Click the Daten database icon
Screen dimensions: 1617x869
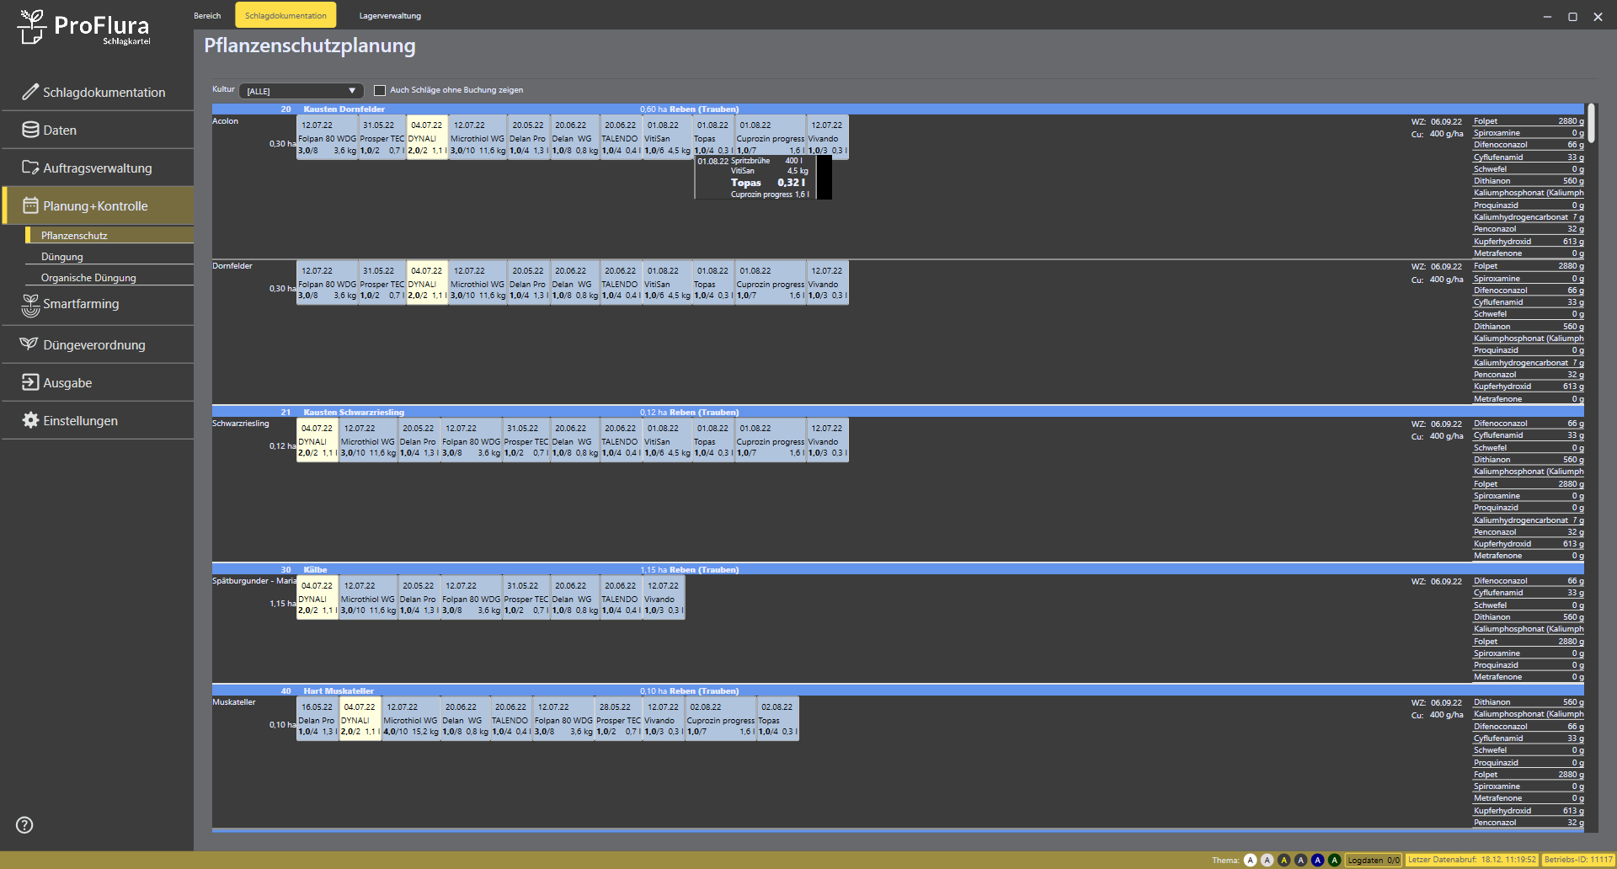coord(30,130)
